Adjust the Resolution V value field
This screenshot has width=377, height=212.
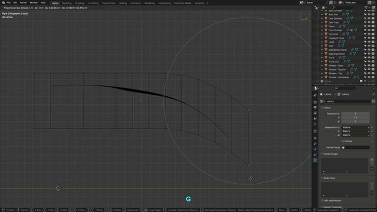[x=355, y=117]
